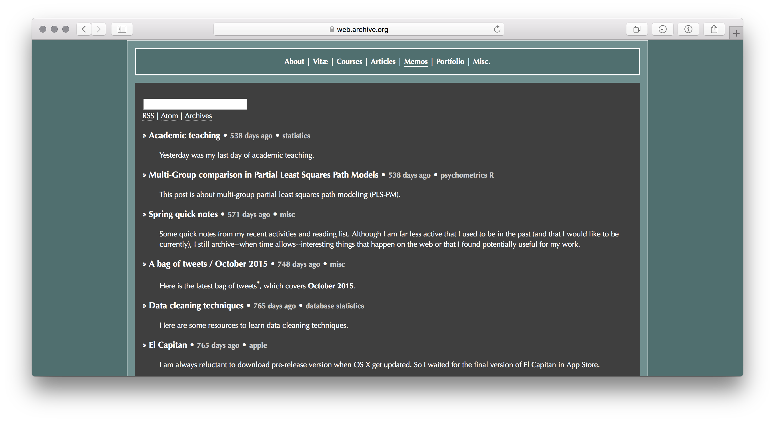Open the Share sheet icon
Viewport: 775px width, 422px height.
pos(714,29)
